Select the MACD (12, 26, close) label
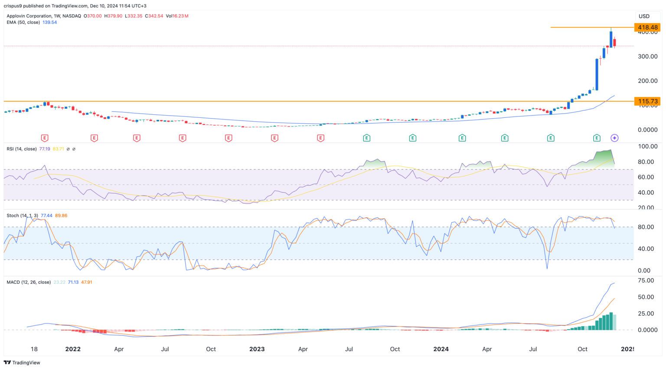 pyautogui.click(x=29, y=282)
